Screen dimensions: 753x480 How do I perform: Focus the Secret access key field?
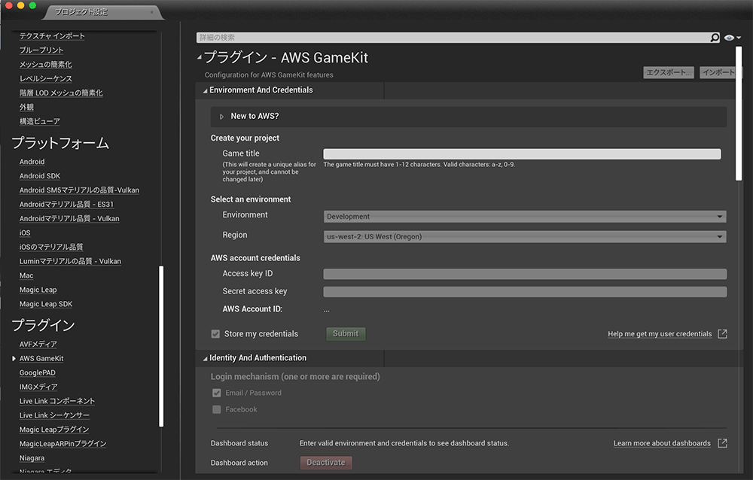pyautogui.click(x=525, y=291)
